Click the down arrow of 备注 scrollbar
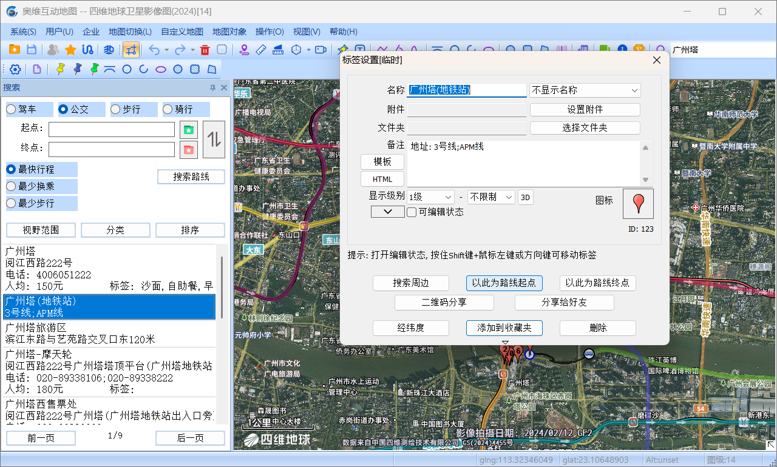Viewport: 777px width, 467px height. click(x=645, y=180)
